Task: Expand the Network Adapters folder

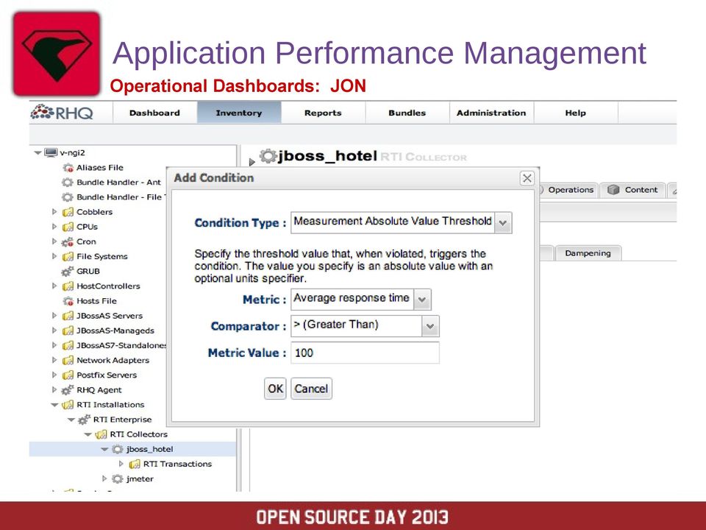Action: (x=54, y=360)
